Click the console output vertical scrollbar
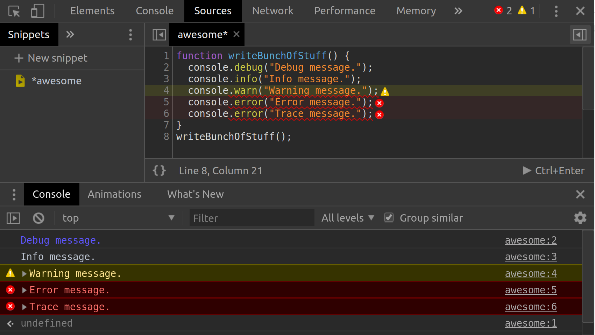595x335 pixels. coord(588,277)
